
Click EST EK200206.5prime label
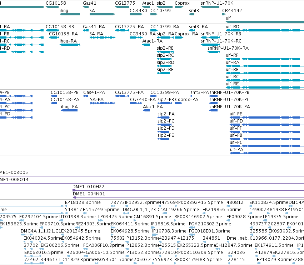60,245
